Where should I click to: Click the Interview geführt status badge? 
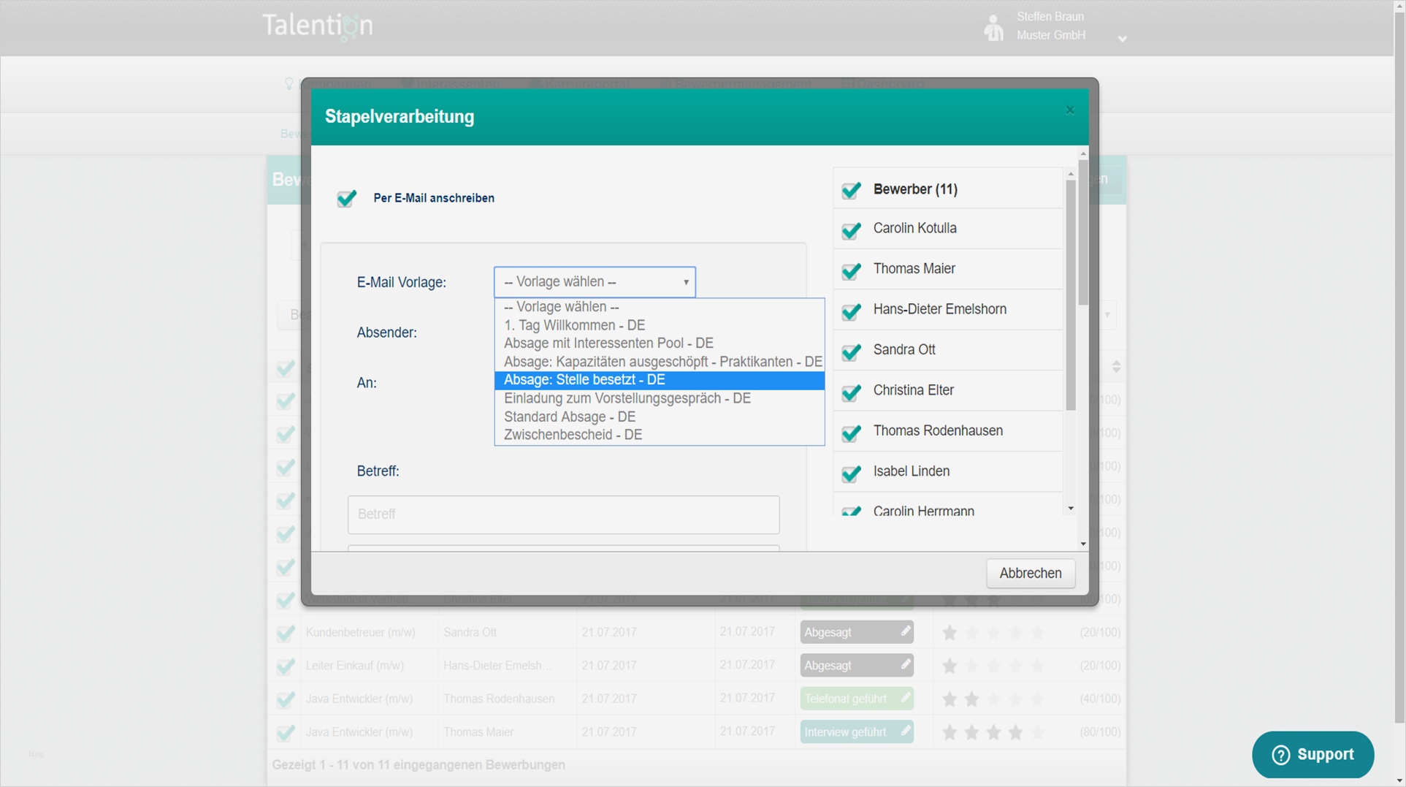[x=856, y=731]
